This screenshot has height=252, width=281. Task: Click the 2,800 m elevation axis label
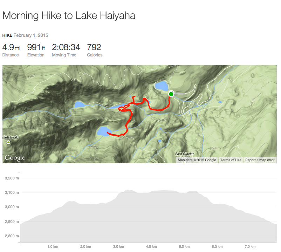[12, 236]
